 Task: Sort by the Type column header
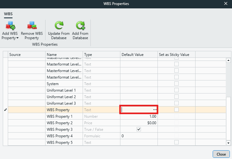(x=101, y=54)
